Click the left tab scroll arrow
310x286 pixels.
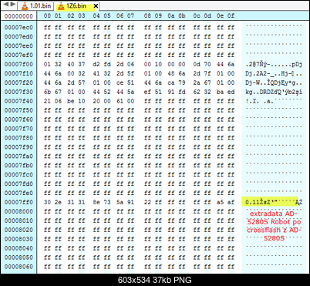coord(6,4)
